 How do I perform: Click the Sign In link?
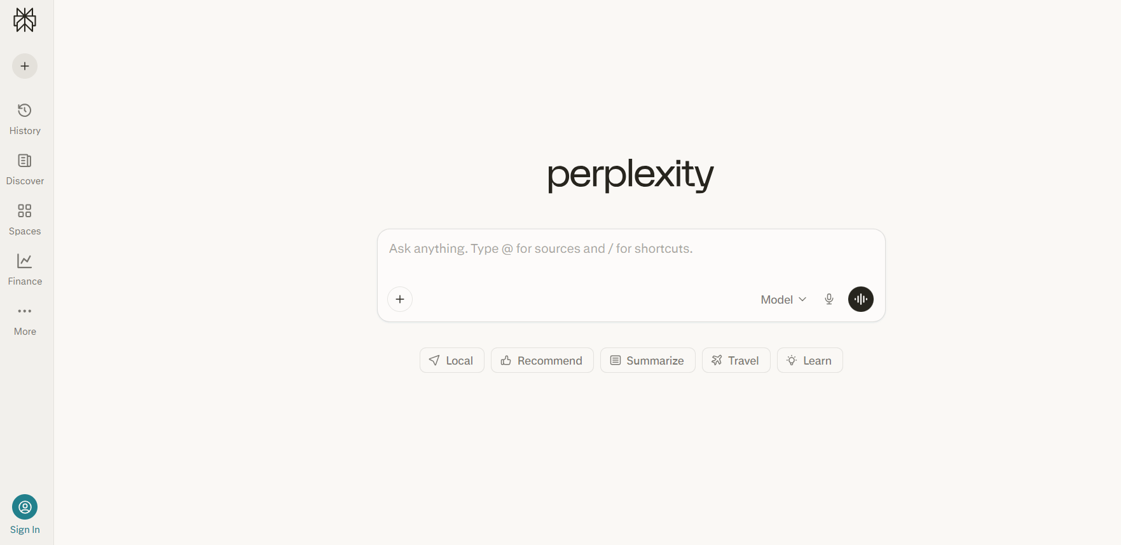(x=25, y=528)
